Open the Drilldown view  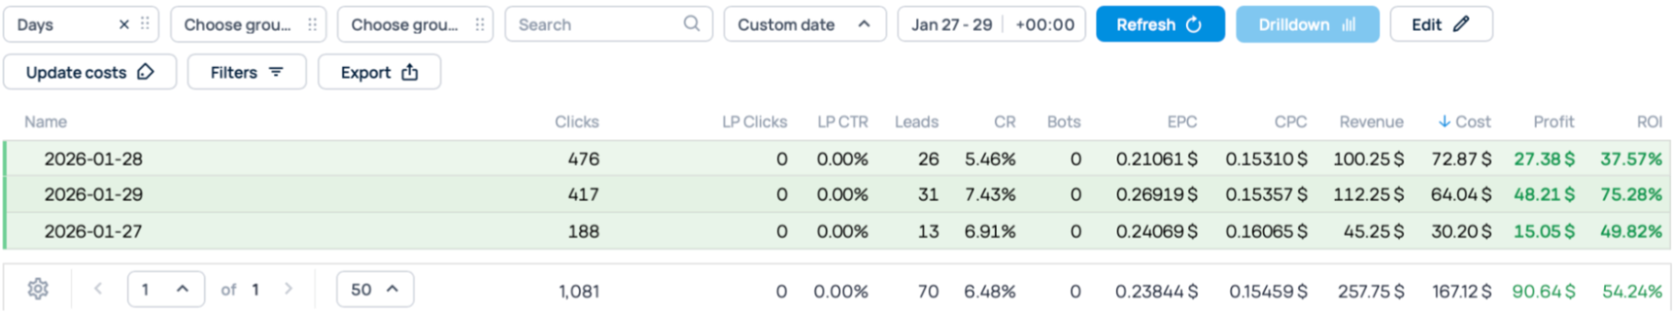coord(1307,24)
